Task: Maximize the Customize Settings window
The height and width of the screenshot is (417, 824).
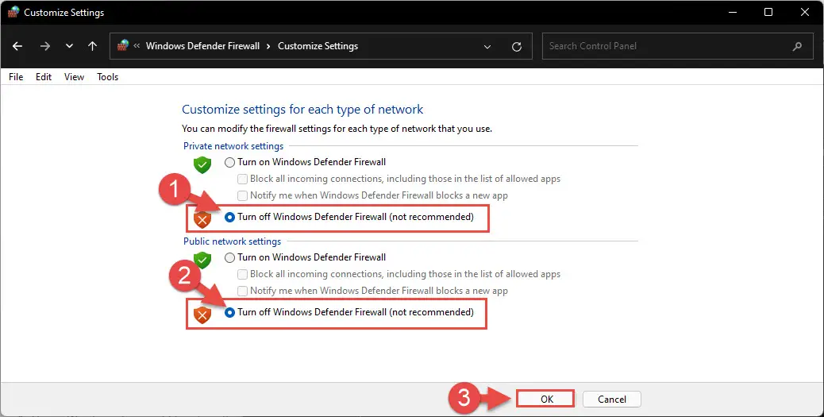Action: (768, 12)
